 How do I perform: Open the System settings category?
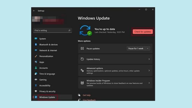52,39
